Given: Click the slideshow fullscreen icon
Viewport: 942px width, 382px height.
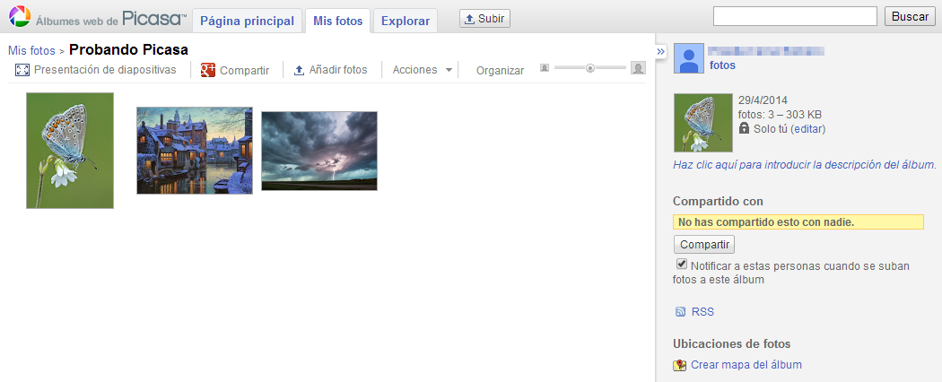Looking at the screenshot, I should [x=22, y=70].
